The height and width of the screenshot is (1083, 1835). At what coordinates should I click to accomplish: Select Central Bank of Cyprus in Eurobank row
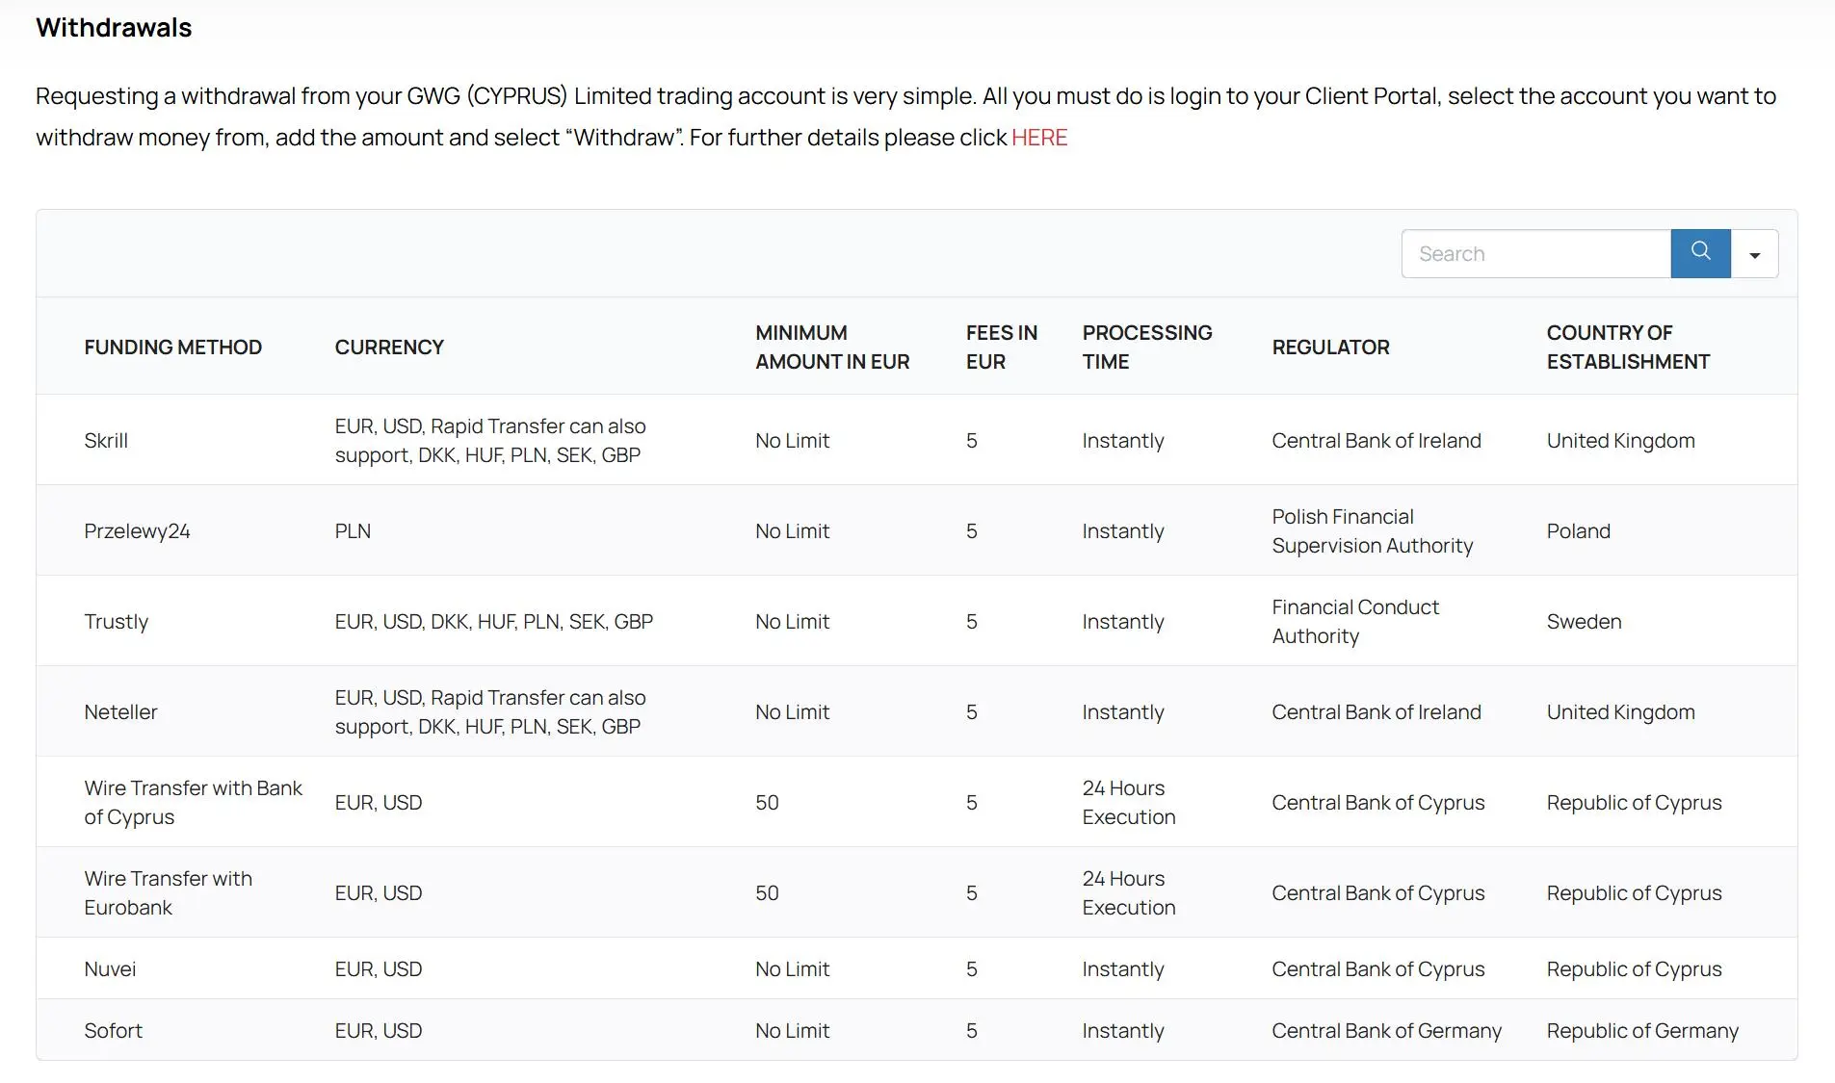[1378, 892]
